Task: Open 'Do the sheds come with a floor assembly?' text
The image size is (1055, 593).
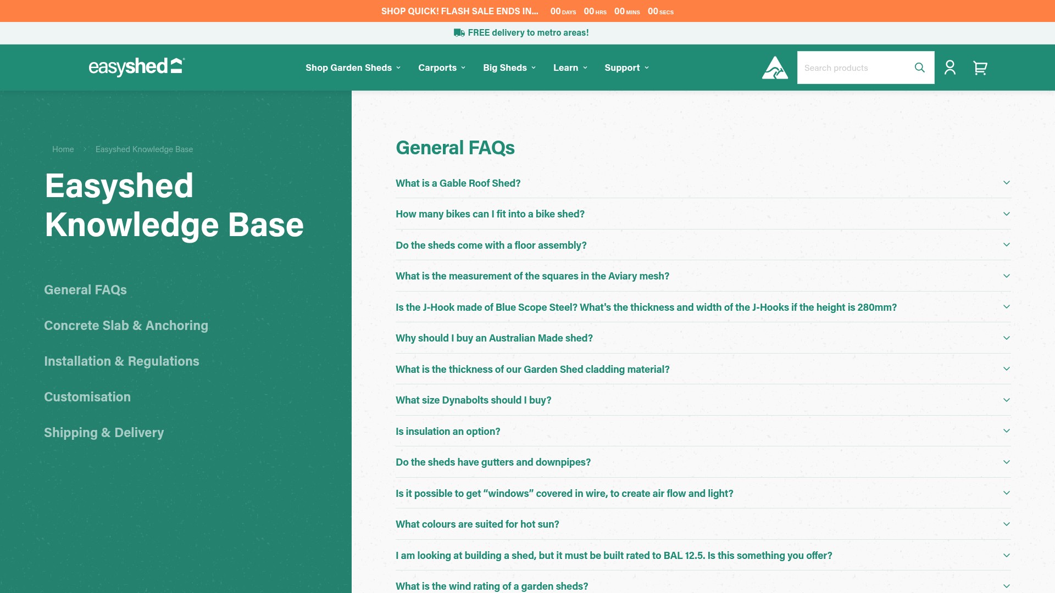Action: click(491, 245)
